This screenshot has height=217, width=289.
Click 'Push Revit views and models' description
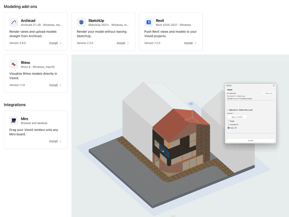[170, 34]
